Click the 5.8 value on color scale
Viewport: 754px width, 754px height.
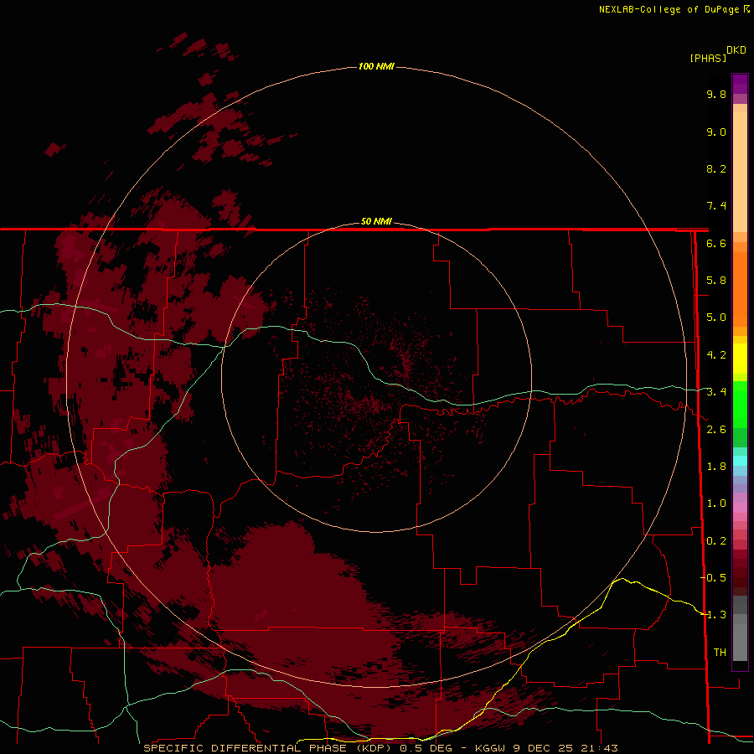coord(716,281)
